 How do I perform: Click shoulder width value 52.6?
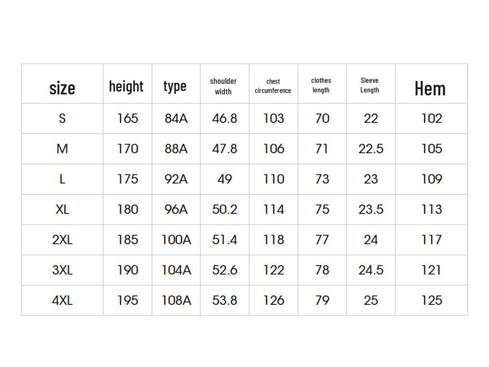(x=225, y=270)
